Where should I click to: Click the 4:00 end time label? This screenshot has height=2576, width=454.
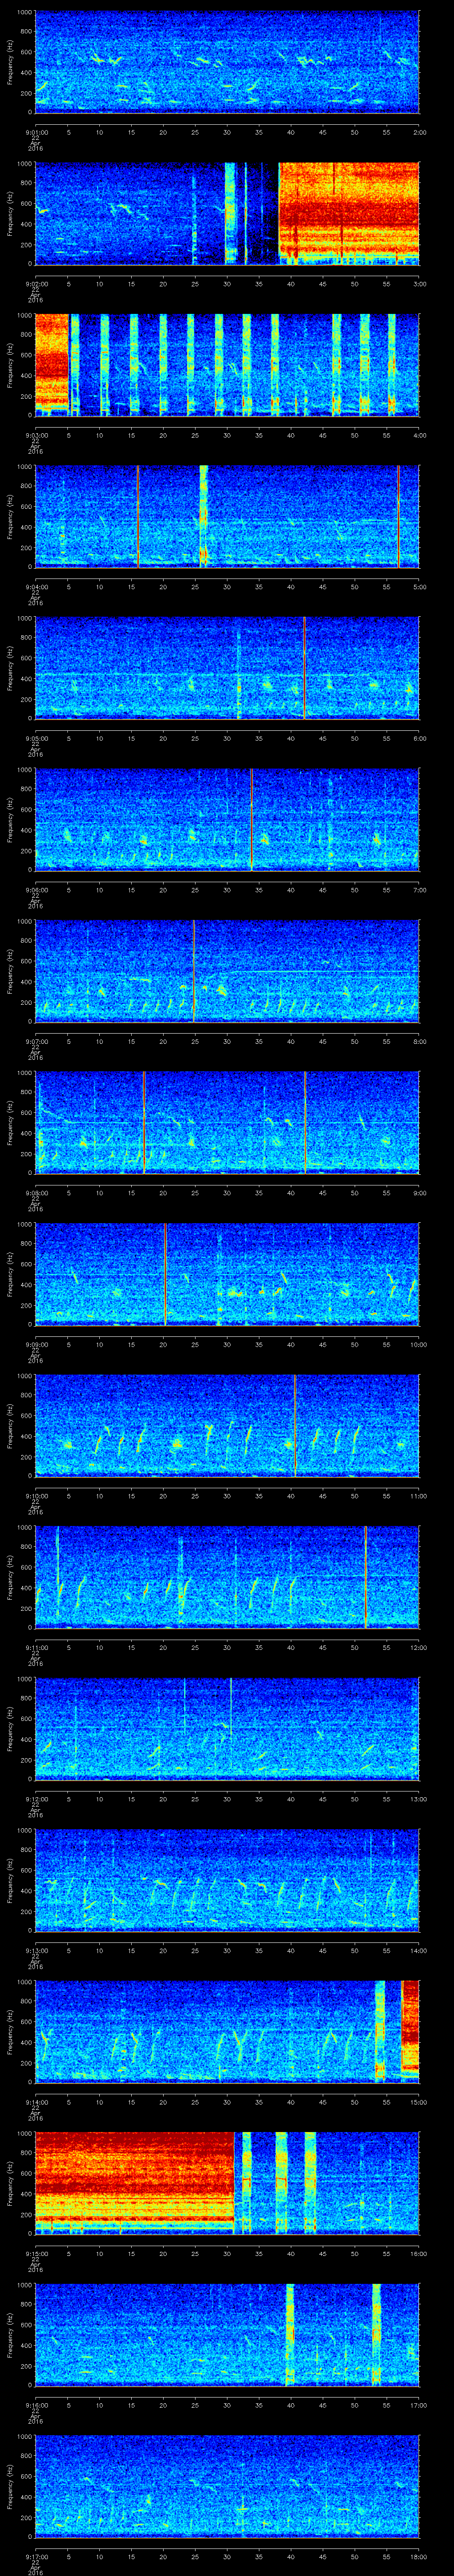point(419,435)
